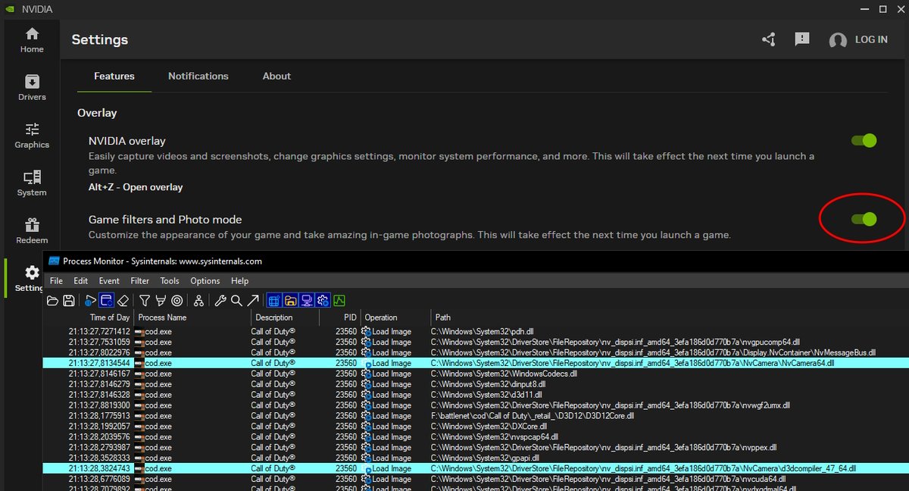Open the Graphics section in NVIDIA sidebar
Viewport: 909px width, 491px height.
(32, 136)
